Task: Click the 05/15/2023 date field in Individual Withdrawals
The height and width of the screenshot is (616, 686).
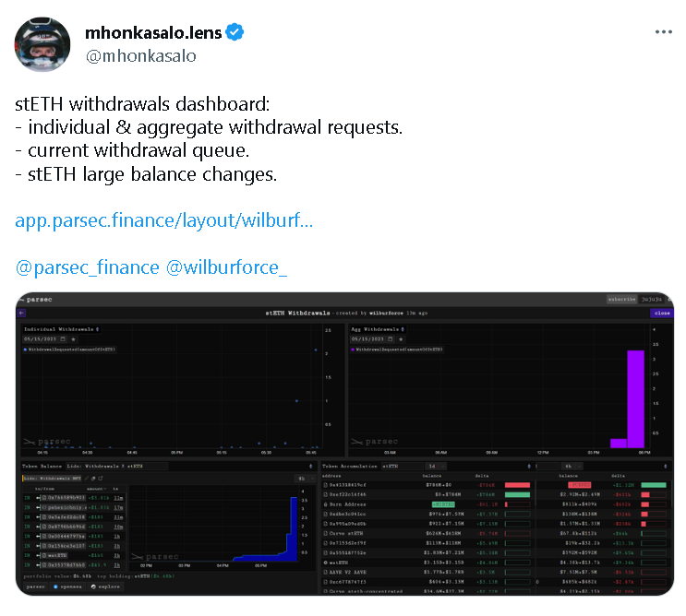Action: (x=41, y=339)
